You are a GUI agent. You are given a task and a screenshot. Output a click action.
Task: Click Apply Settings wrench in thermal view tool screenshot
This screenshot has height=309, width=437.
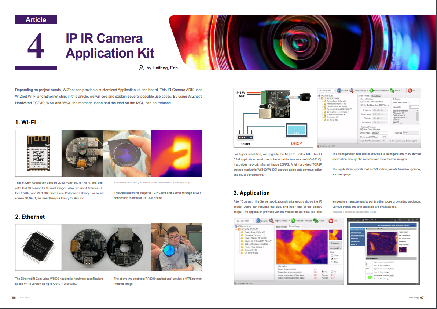click(271, 221)
